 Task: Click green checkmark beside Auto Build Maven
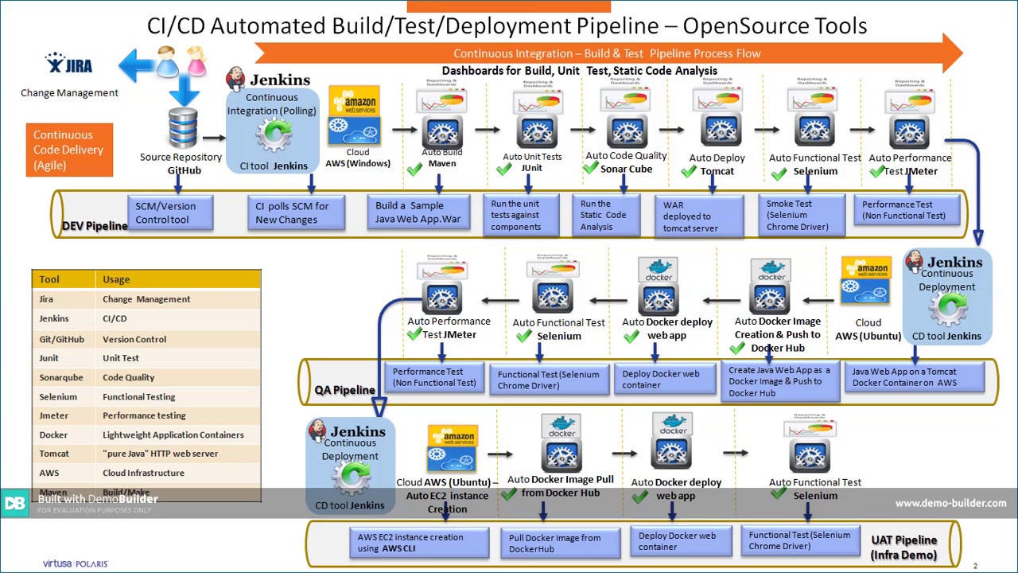tap(415, 170)
